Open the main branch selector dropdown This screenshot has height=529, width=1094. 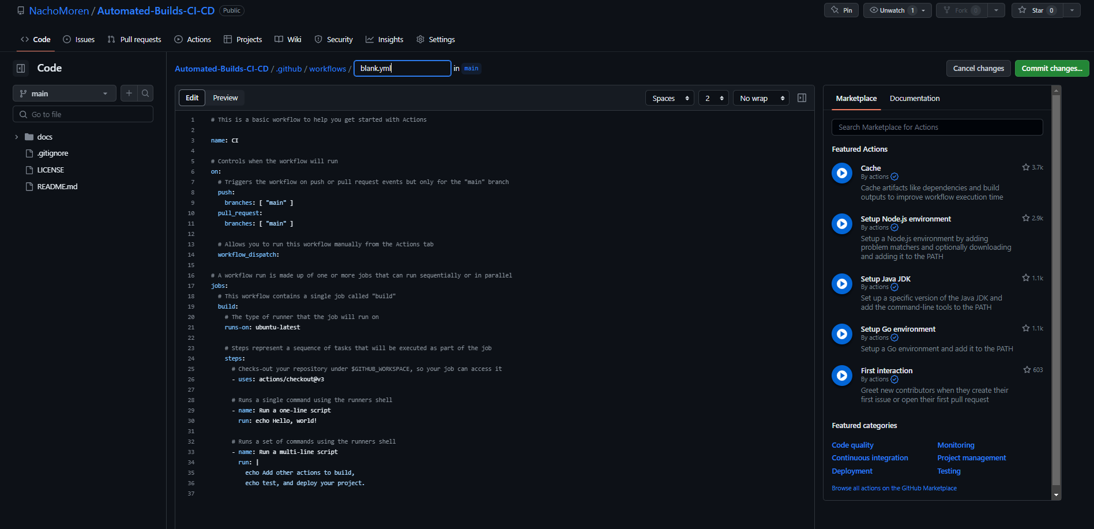[64, 93]
